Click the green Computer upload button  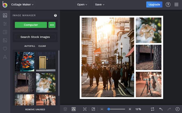[x=31, y=25]
